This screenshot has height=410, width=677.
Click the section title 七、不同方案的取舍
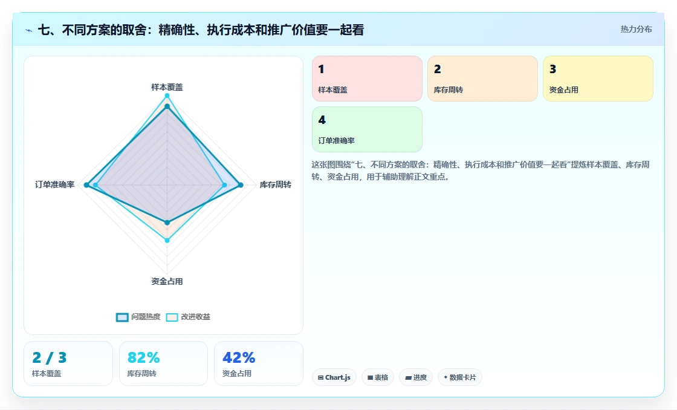(x=201, y=30)
